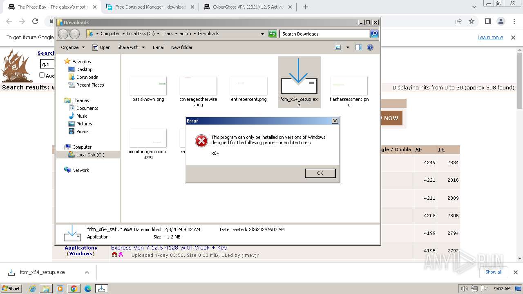
Task: Create a New folder from the toolbar
Action: [182, 47]
